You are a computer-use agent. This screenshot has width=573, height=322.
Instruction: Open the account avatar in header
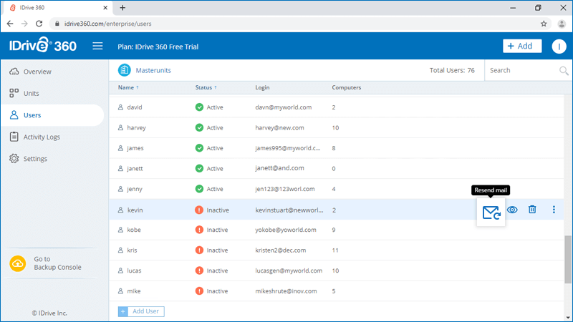[559, 47]
